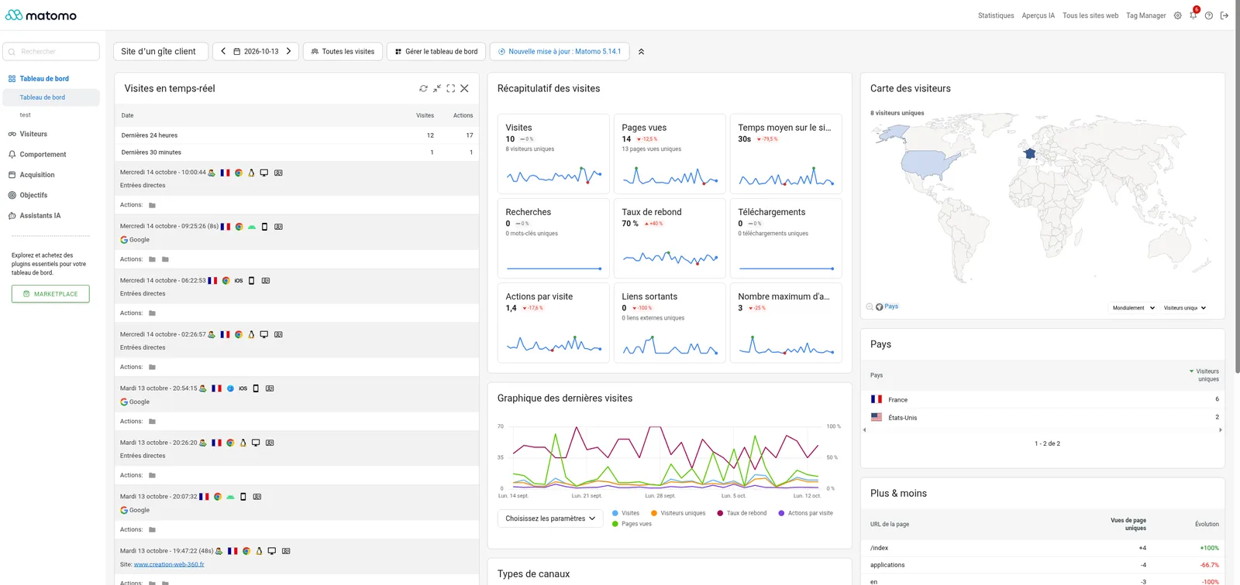Toggle Visites legend in the graph
This screenshot has width=1240, height=585.
[x=625, y=513]
